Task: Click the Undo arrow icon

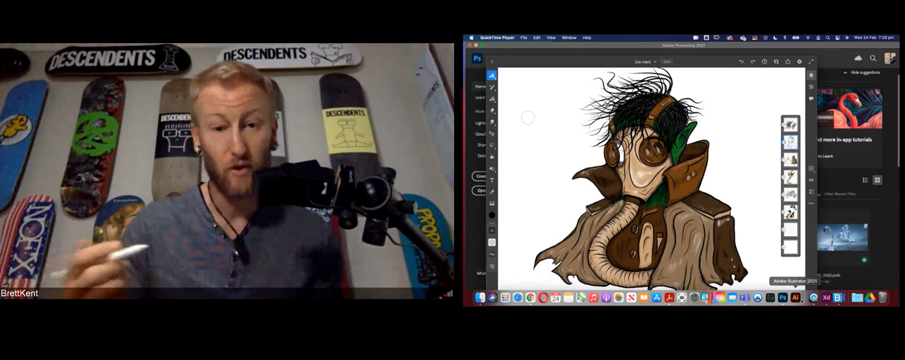Action: 741,62
